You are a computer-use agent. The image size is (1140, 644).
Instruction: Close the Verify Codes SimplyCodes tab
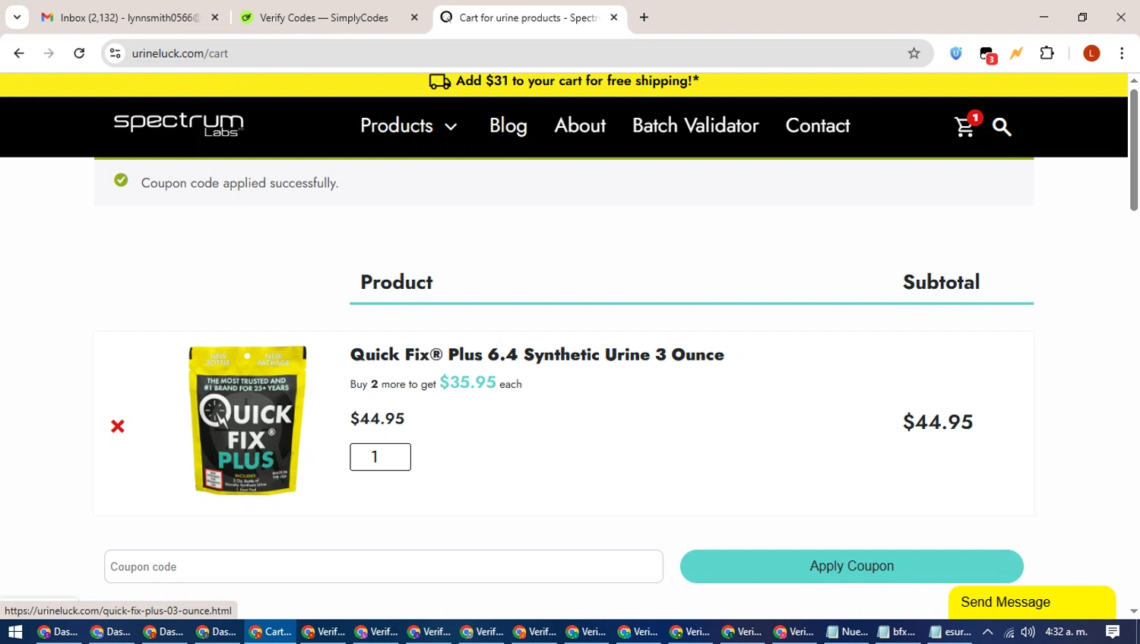(x=414, y=17)
